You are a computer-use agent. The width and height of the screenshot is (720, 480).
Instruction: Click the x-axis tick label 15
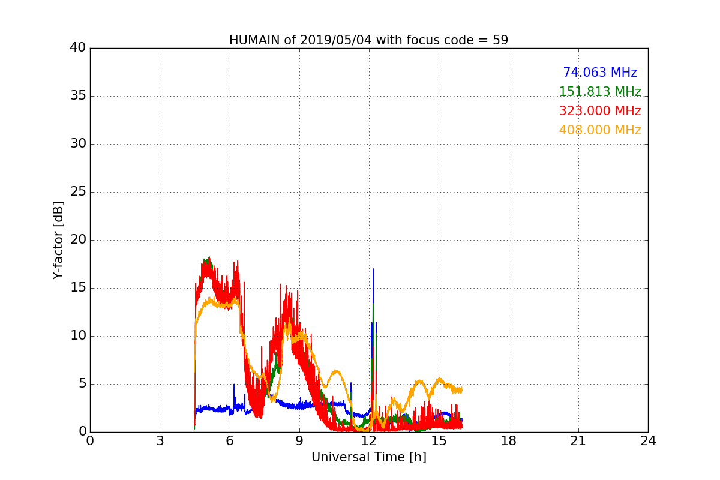click(x=439, y=441)
